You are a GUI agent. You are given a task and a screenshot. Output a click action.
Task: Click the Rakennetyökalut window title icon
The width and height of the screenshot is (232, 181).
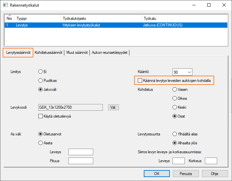point(5,5)
